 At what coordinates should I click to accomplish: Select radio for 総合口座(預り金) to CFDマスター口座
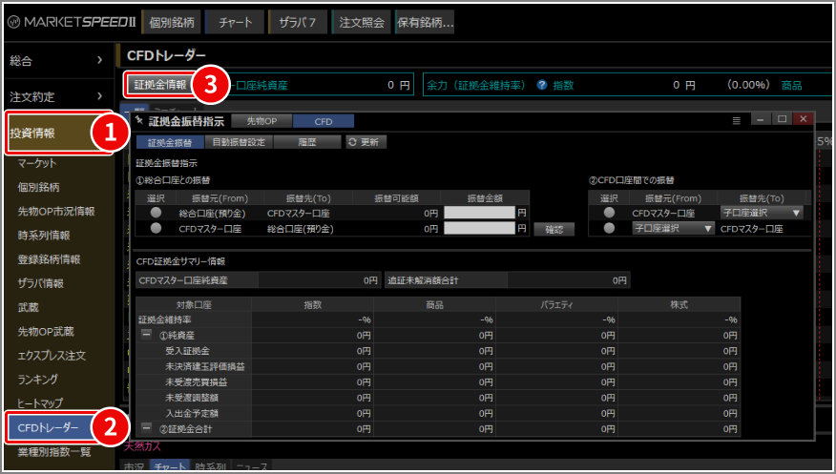pos(156,213)
